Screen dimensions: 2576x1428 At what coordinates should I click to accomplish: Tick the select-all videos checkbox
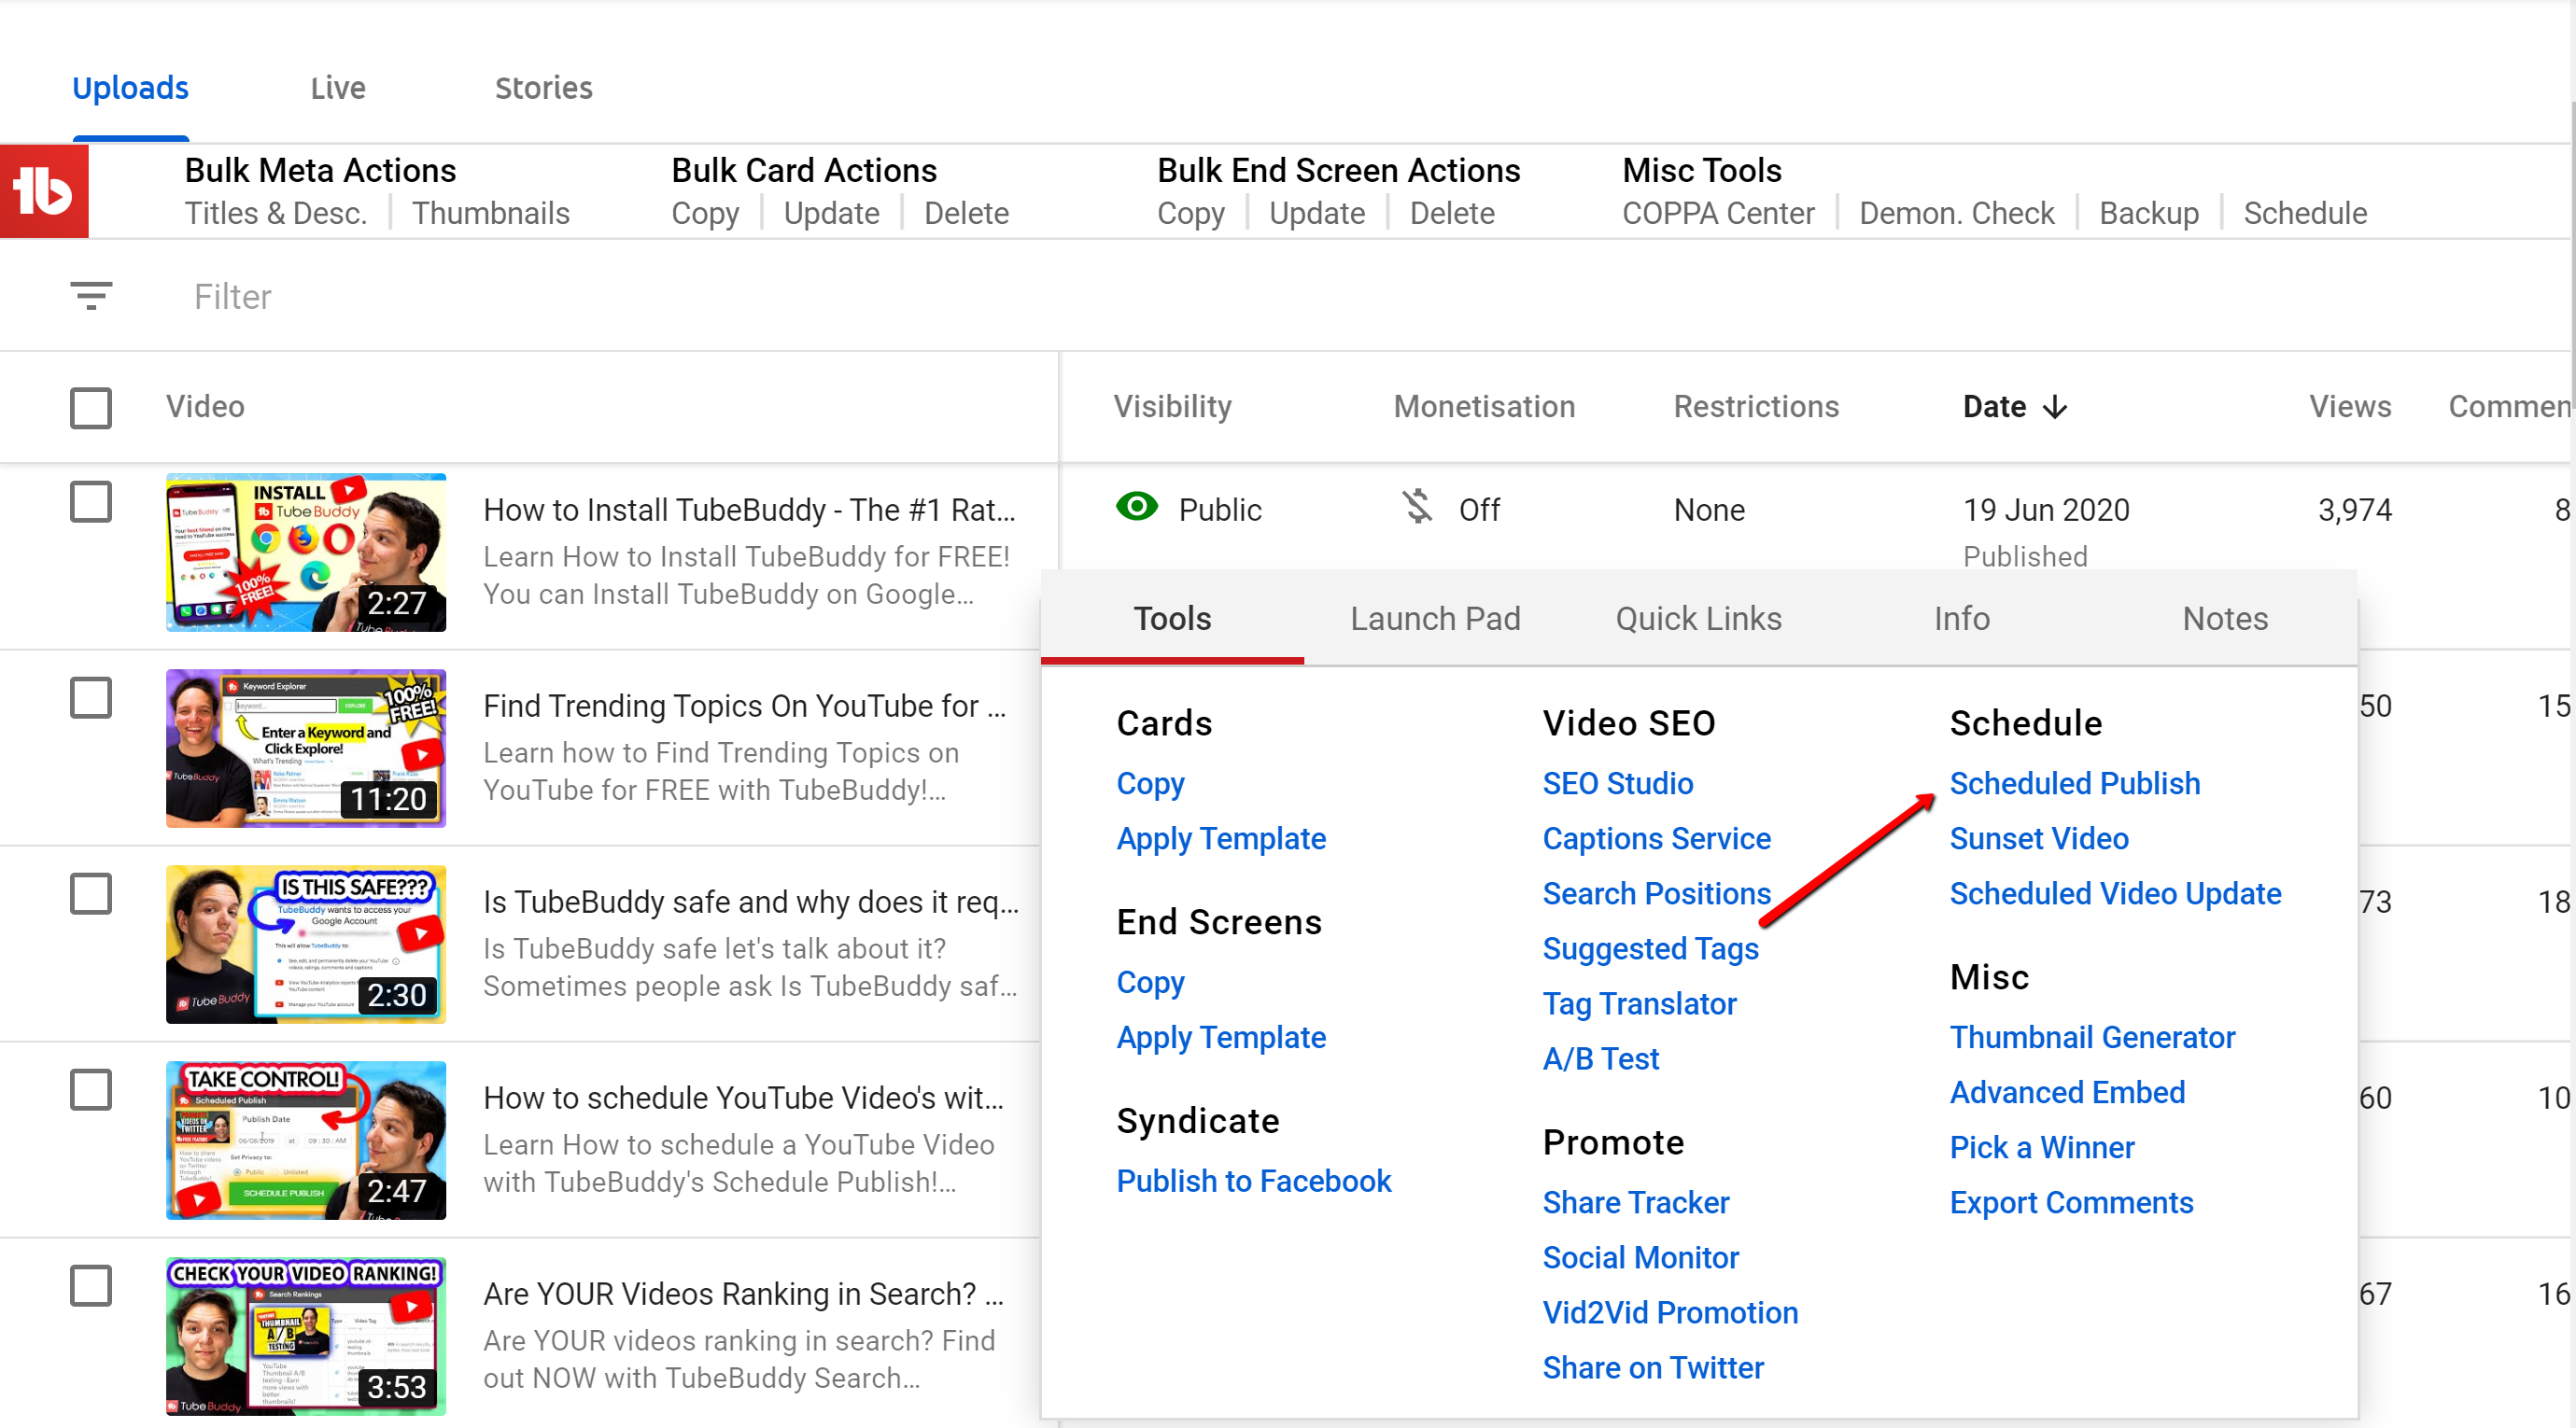click(x=91, y=408)
